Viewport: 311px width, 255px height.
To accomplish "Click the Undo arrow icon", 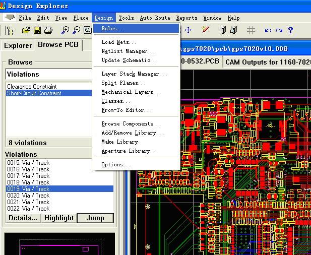I will point(268,31).
